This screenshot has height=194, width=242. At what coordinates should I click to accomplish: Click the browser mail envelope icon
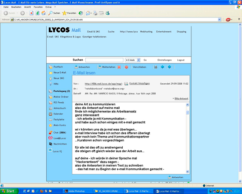[88, 13]
